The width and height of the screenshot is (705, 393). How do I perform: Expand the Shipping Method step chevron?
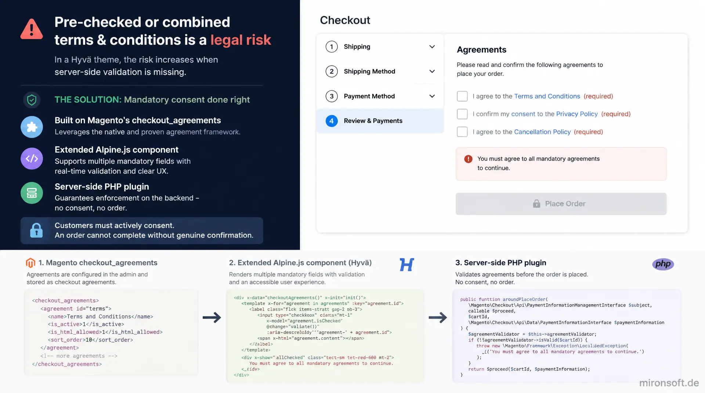point(432,71)
